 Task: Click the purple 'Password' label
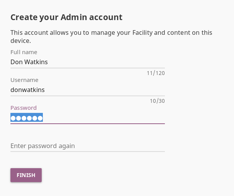click(x=24, y=108)
